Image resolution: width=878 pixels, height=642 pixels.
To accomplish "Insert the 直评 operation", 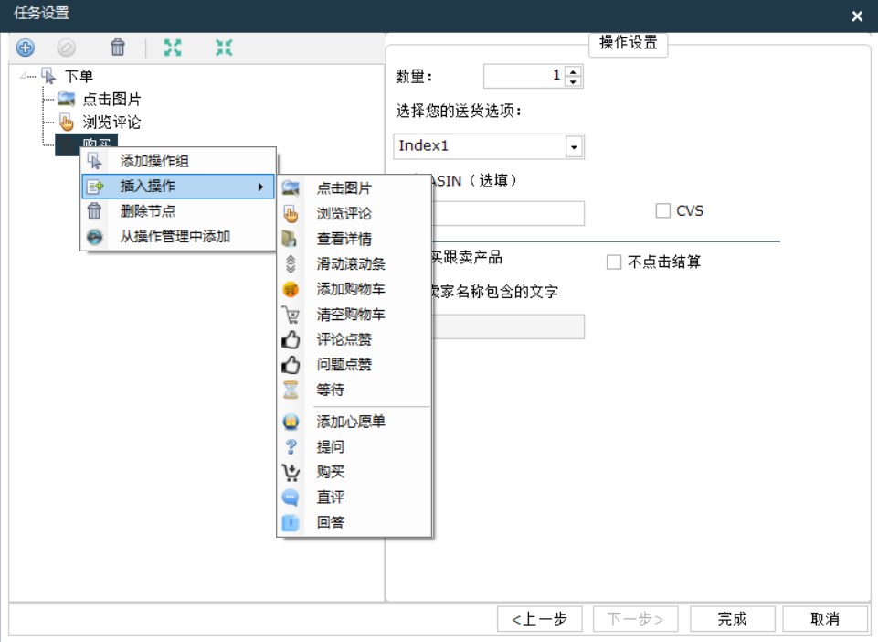I will pyautogui.click(x=354, y=498).
